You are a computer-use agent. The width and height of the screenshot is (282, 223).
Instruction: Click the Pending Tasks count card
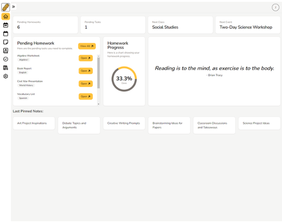pyautogui.click(x=113, y=25)
